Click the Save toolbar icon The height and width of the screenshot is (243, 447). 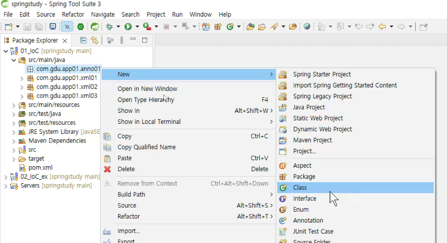[27, 27]
